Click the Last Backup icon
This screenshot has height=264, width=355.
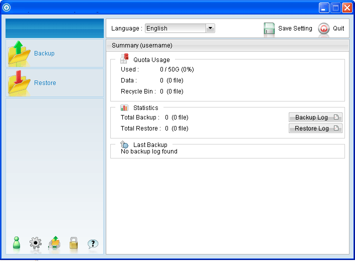pos(124,144)
